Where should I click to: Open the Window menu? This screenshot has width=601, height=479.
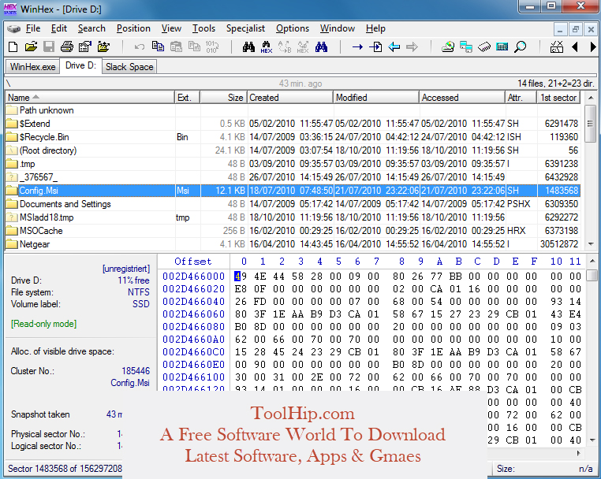(x=338, y=28)
